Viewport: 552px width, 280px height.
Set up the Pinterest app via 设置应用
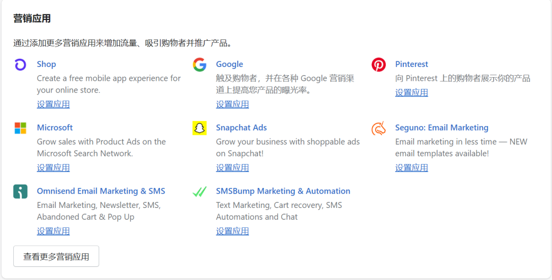pyautogui.click(x=411, y=92)
